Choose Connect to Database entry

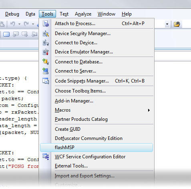(97, 62)
